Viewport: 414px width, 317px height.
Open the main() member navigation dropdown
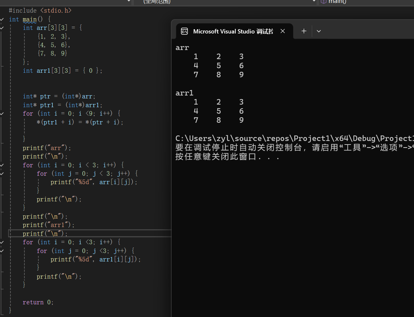(367, 2)
